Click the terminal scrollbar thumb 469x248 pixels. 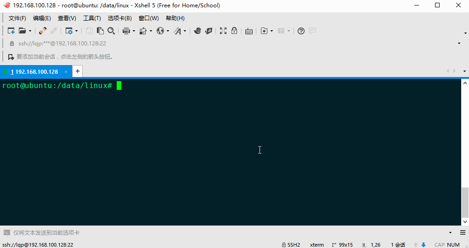click(x=465, y=202)
